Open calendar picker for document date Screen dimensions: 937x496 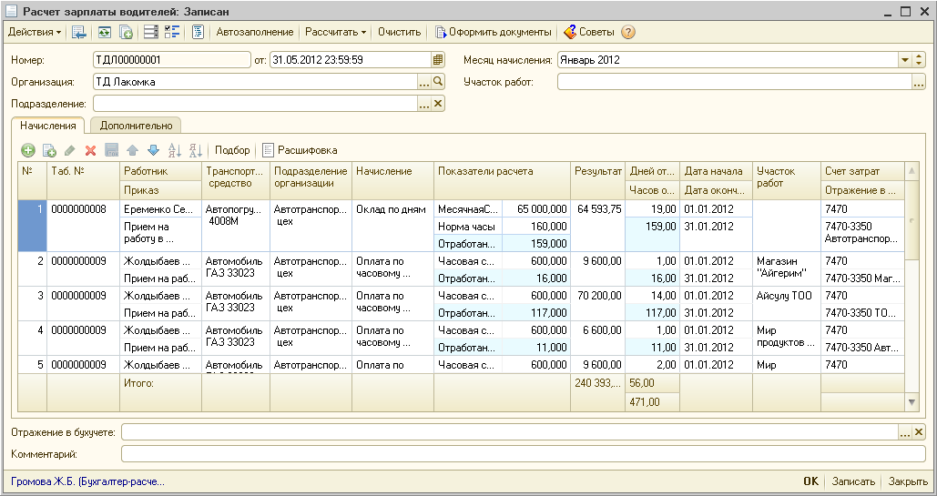[438, 60]
